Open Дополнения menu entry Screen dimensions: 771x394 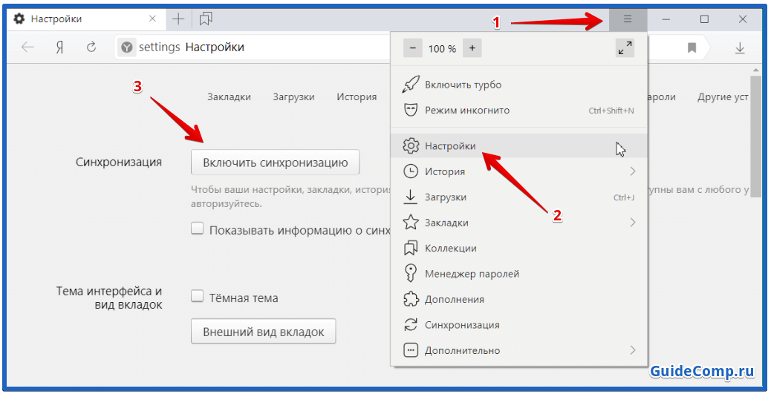click(x=518, y=299)
